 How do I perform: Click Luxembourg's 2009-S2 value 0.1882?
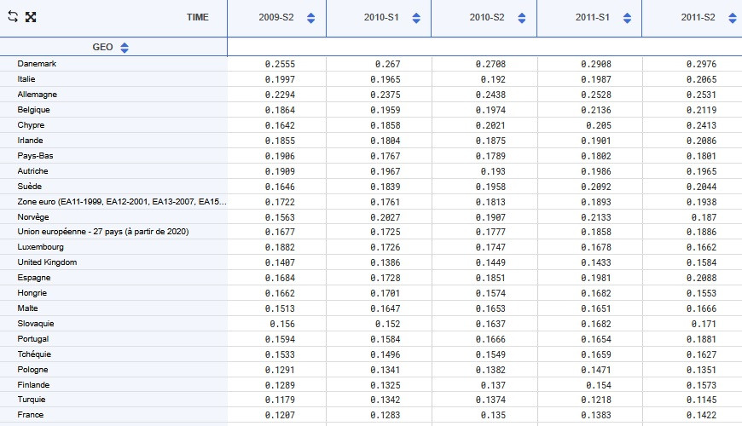click(x=280, y=247)
